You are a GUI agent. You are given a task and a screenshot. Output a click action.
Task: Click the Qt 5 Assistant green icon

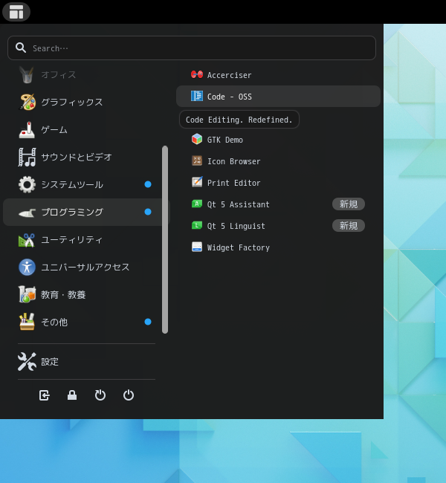197,204
